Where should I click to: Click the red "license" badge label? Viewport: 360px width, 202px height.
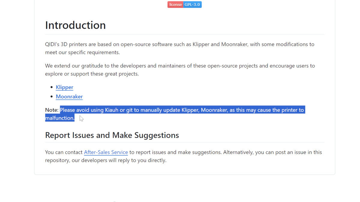pos(175,4)
